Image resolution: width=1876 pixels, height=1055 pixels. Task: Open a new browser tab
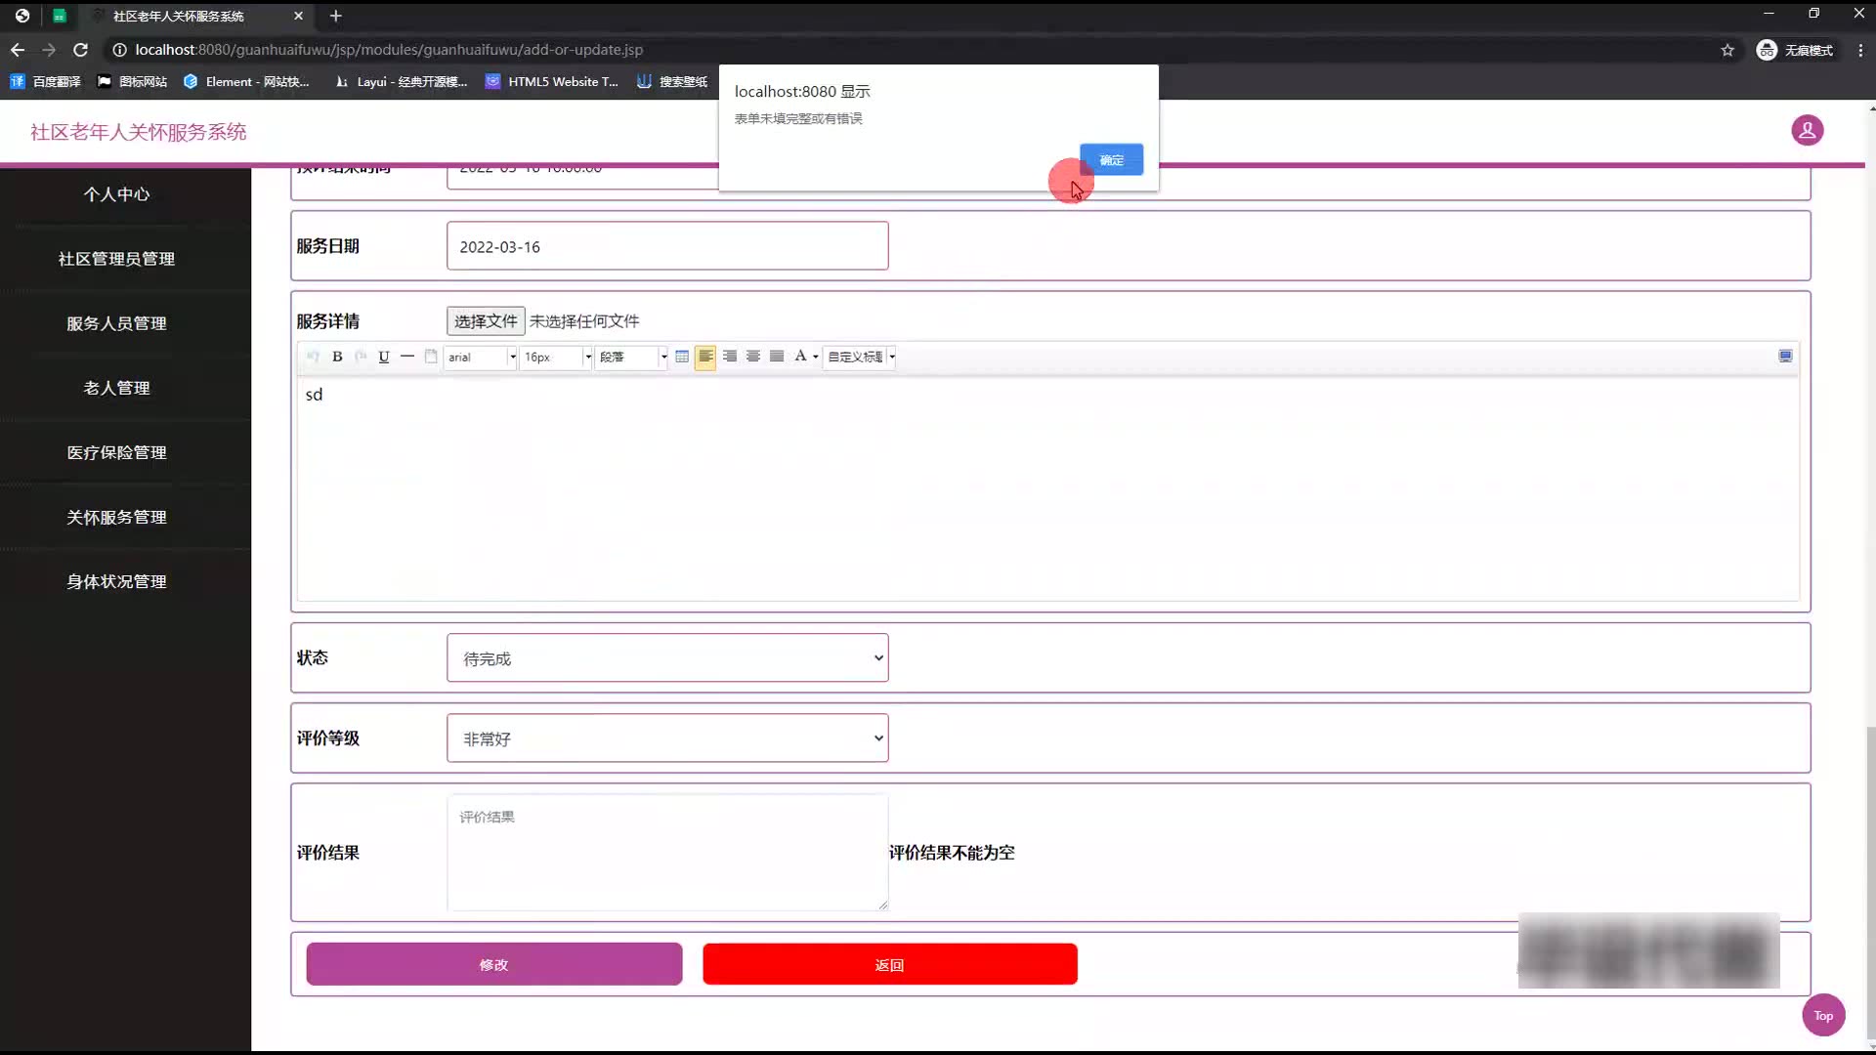tap(335, 16)
